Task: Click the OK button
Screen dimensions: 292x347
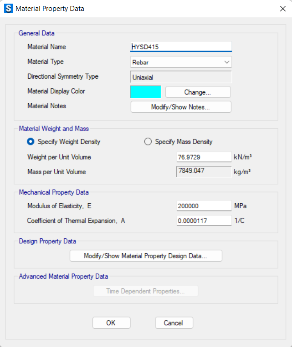Action: pos(111,322)
